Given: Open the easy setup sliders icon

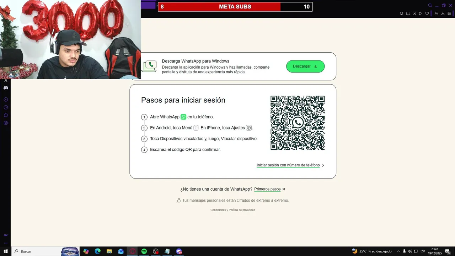Looking at the screenshot, I should 449,14.
